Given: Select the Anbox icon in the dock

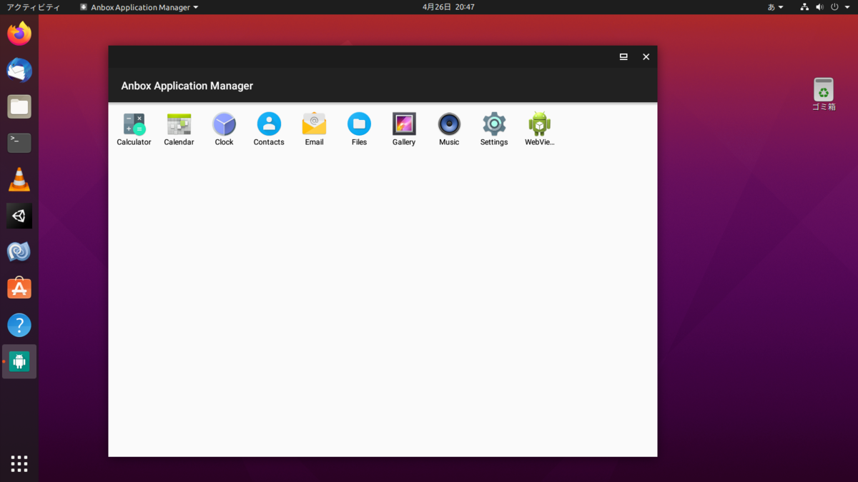Looking at the screenshot, I should point(19,362).
